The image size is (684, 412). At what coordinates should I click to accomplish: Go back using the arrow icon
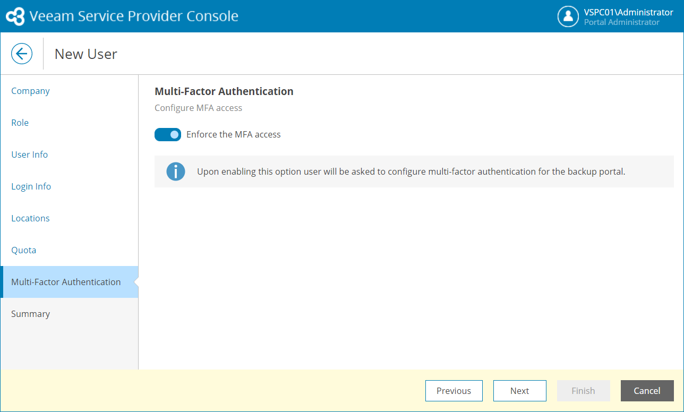click(22, 54)
